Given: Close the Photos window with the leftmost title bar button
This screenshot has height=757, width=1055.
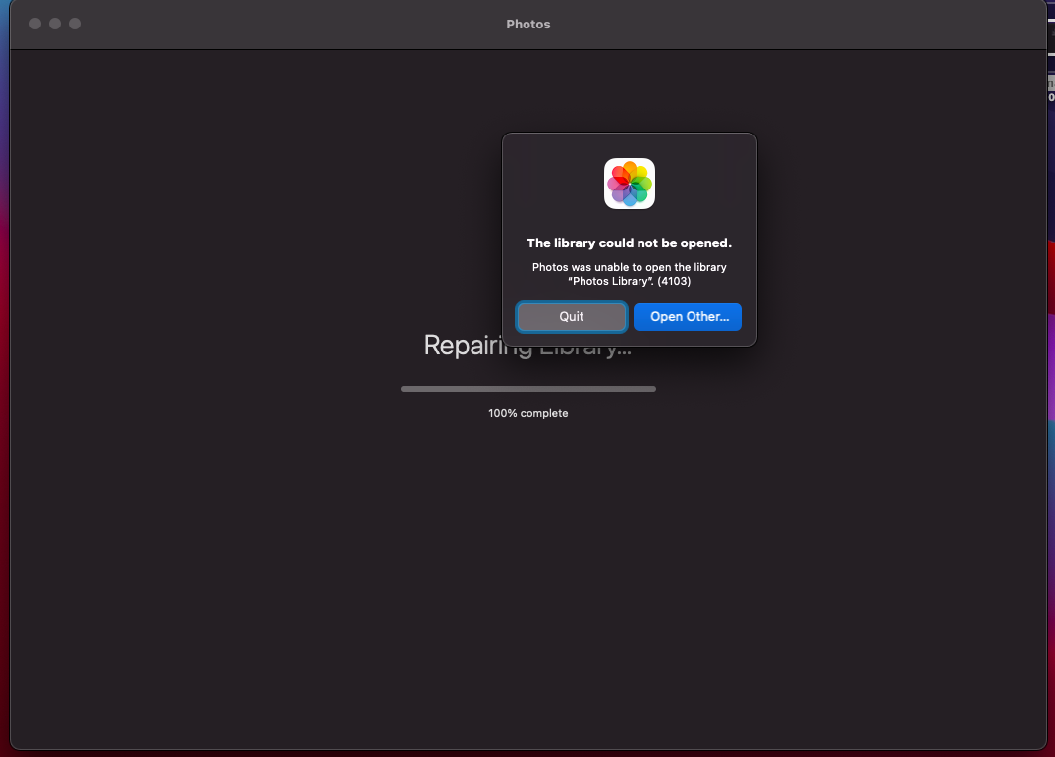Looking at the screenshot, I should [x=35, y=24].
